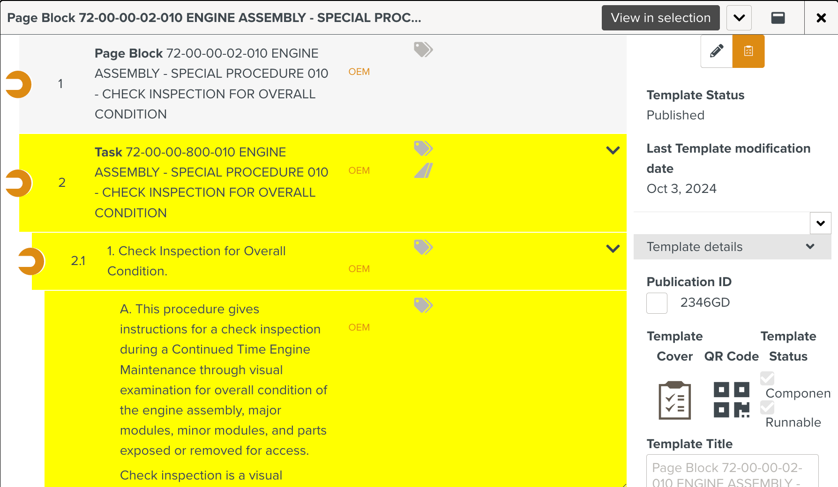Select the orange clipboard checklist button
The width and height of the screenshot is (838, 487).
coord(748,51)
